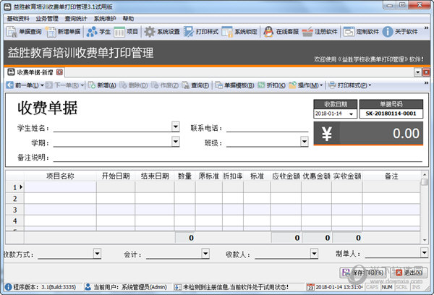Screen dimensions: 434x295
Task: Open the tab list dropdown arrow
Action: tap(417, 72)
